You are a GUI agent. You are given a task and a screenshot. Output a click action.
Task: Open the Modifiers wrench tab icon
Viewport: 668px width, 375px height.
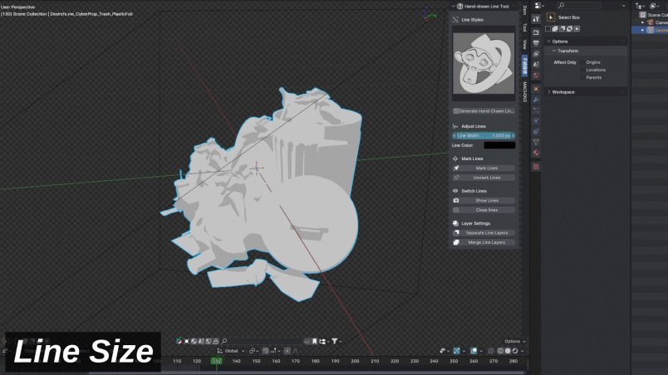(536, 100)
